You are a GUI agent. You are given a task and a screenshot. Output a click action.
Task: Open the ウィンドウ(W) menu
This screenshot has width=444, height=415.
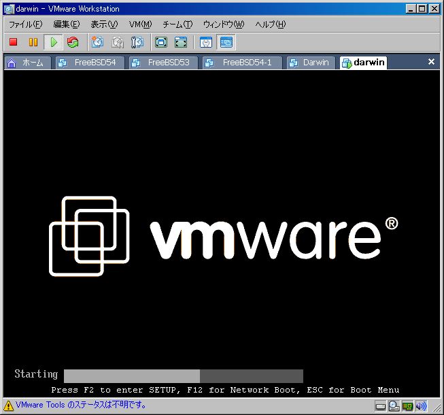[x=224, y=24]
